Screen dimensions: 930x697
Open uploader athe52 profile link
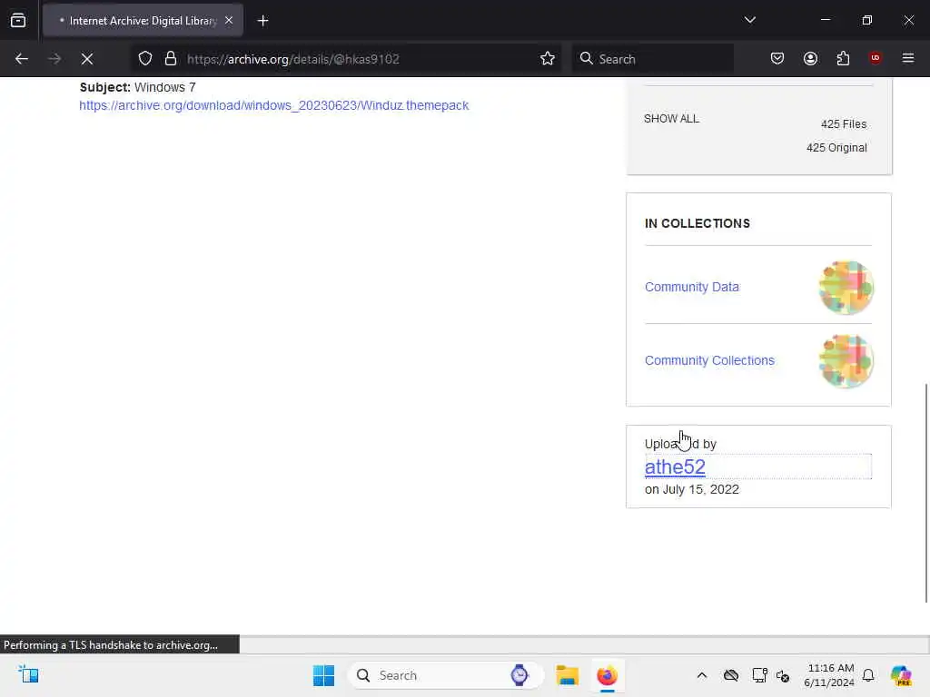click(x=675, y=467)
